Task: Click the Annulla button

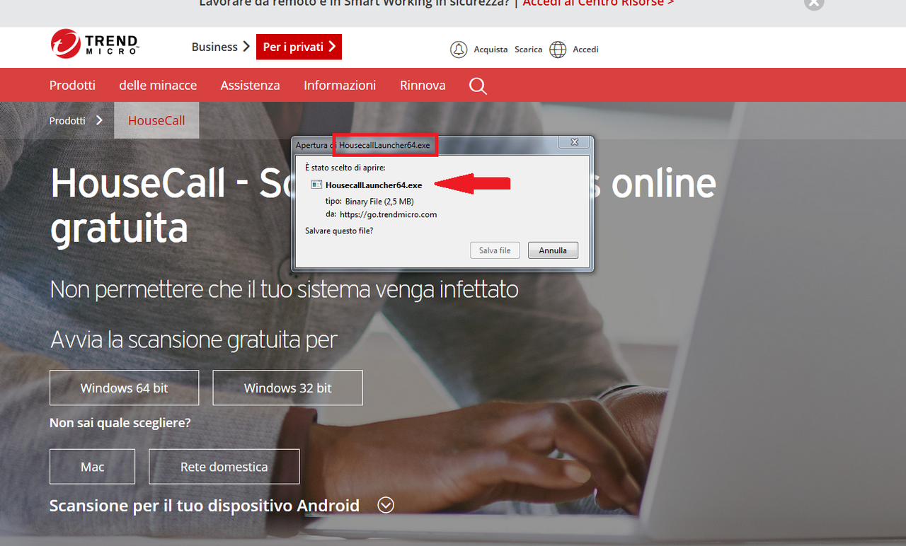Action: [x=553, y=250]
